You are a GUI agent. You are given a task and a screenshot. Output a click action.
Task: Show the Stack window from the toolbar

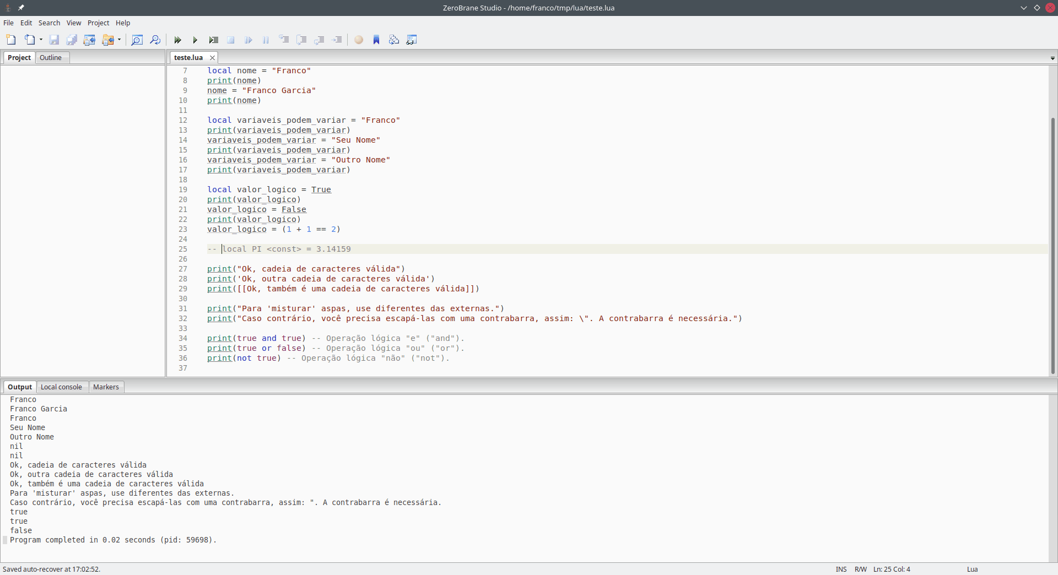click(394, 40)
